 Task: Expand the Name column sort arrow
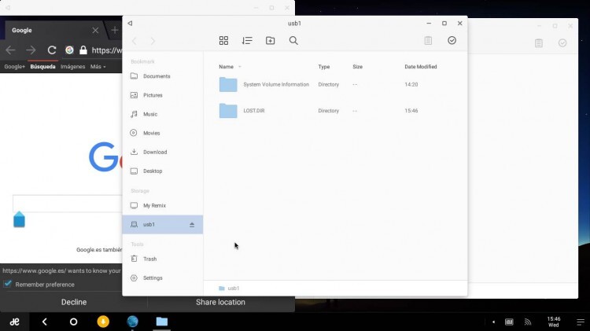pos(239,67)
